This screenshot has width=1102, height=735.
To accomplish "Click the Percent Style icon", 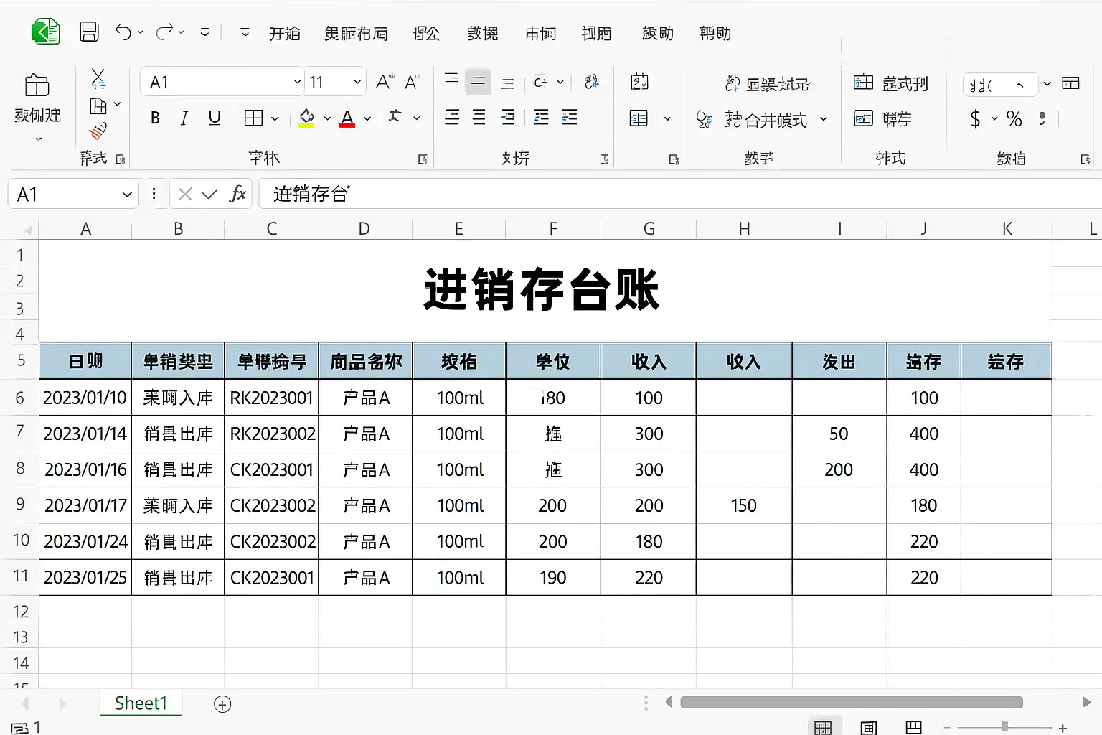I will click(x=1014, y=118).
